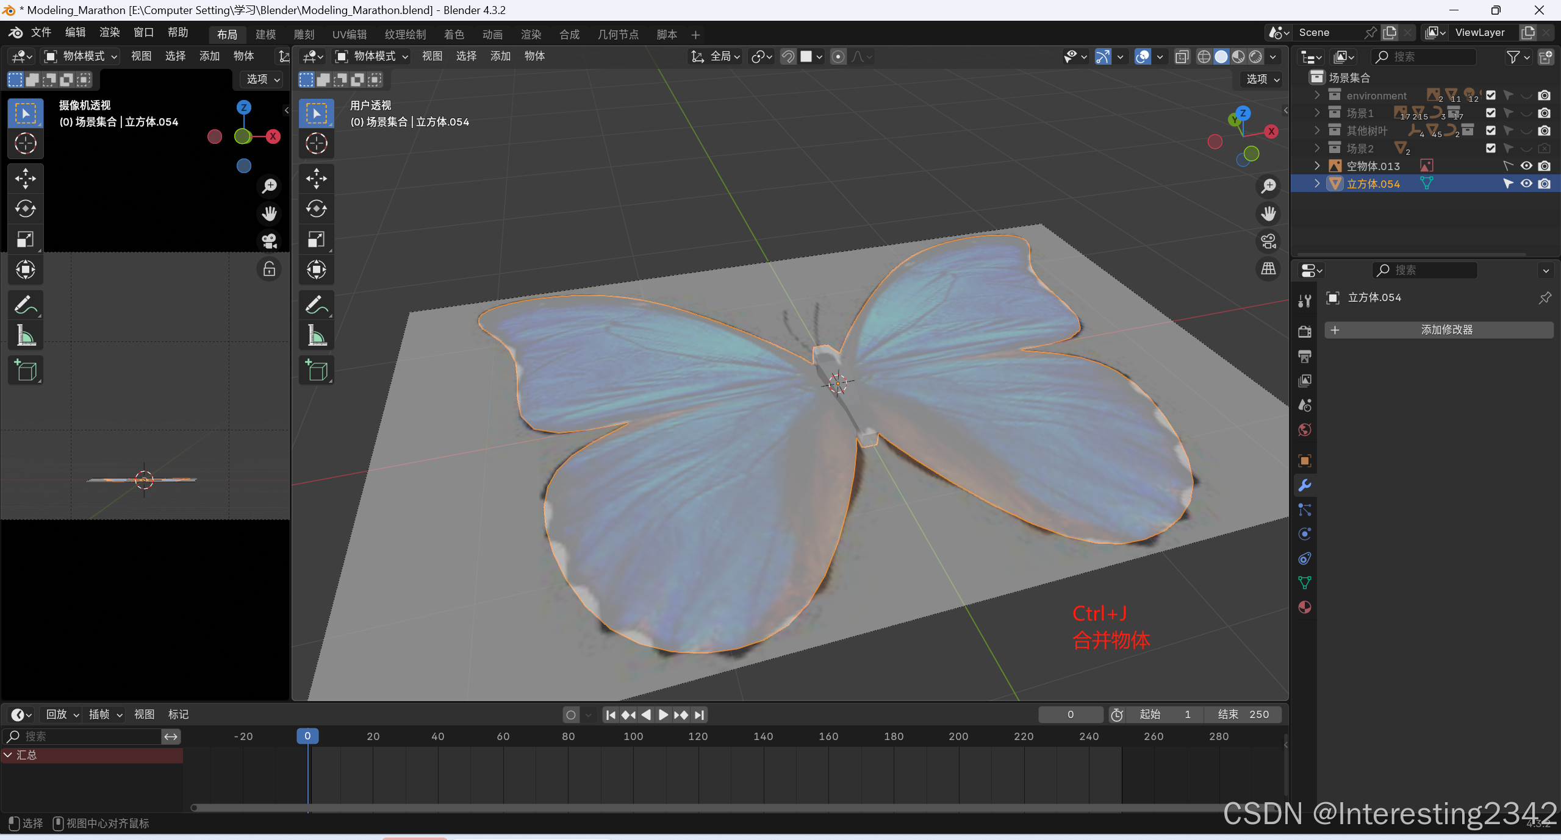Screen dimensions: 1561x840
Task: Click the current frame number field
Action: [x=1070, y=714]
